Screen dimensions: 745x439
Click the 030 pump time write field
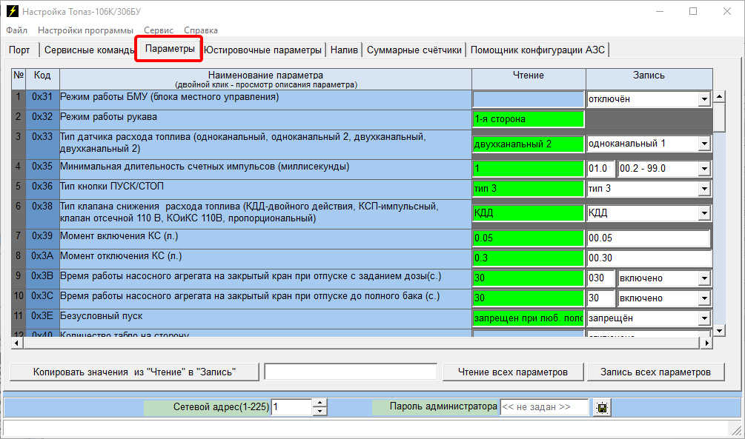(x=601, y=278)
